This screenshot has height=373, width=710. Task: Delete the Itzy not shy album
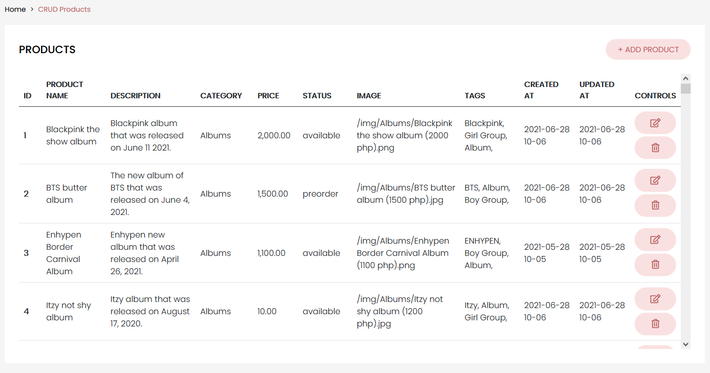[x=655, y=324]
